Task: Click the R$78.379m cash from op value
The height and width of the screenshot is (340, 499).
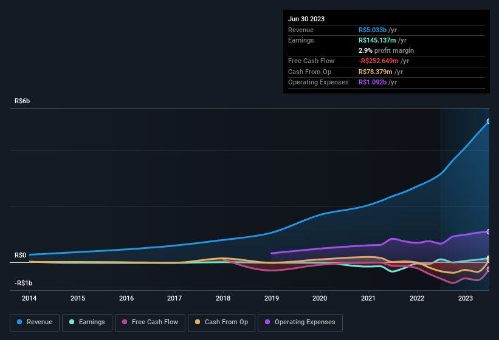Action: (x=375, y=72)
